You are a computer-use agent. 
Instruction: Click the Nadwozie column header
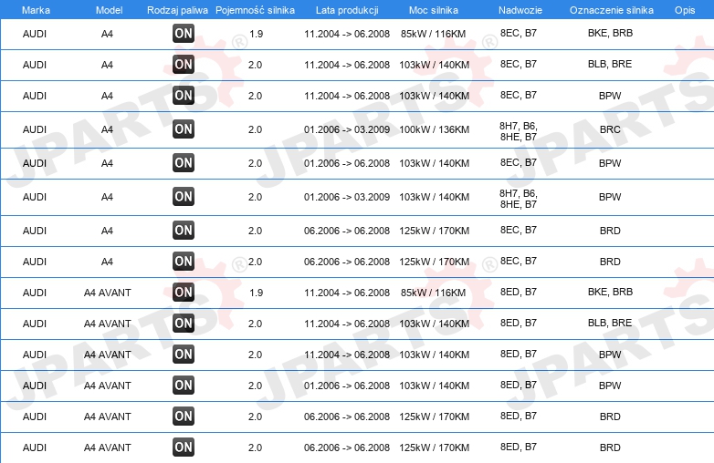[x=520, y=10]
